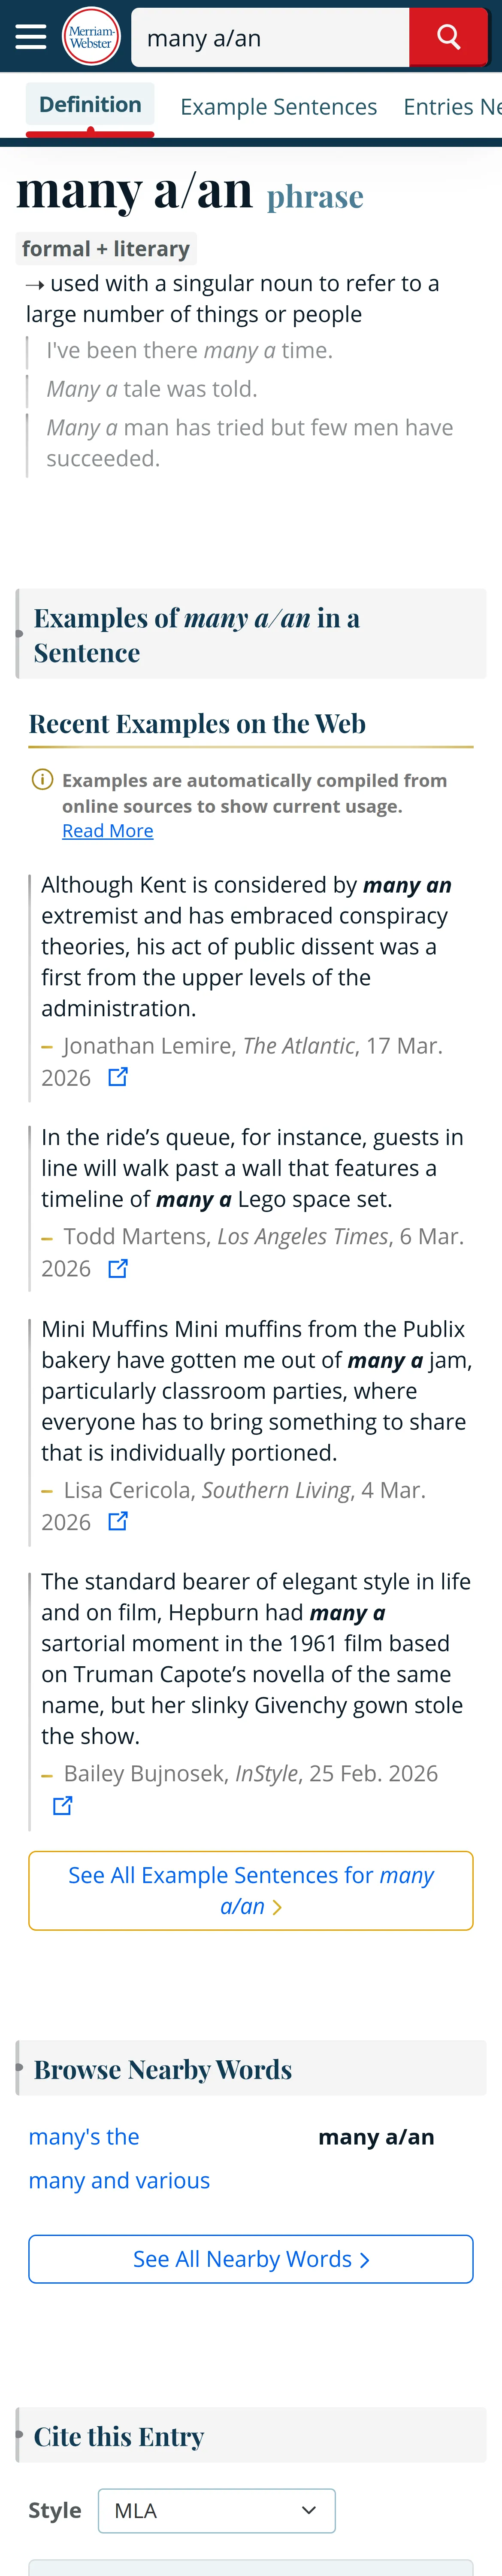Switch to the Example Sentences tab
Image resolution: width=502 pixels, height=2576 pixels.
click(279, 106)
